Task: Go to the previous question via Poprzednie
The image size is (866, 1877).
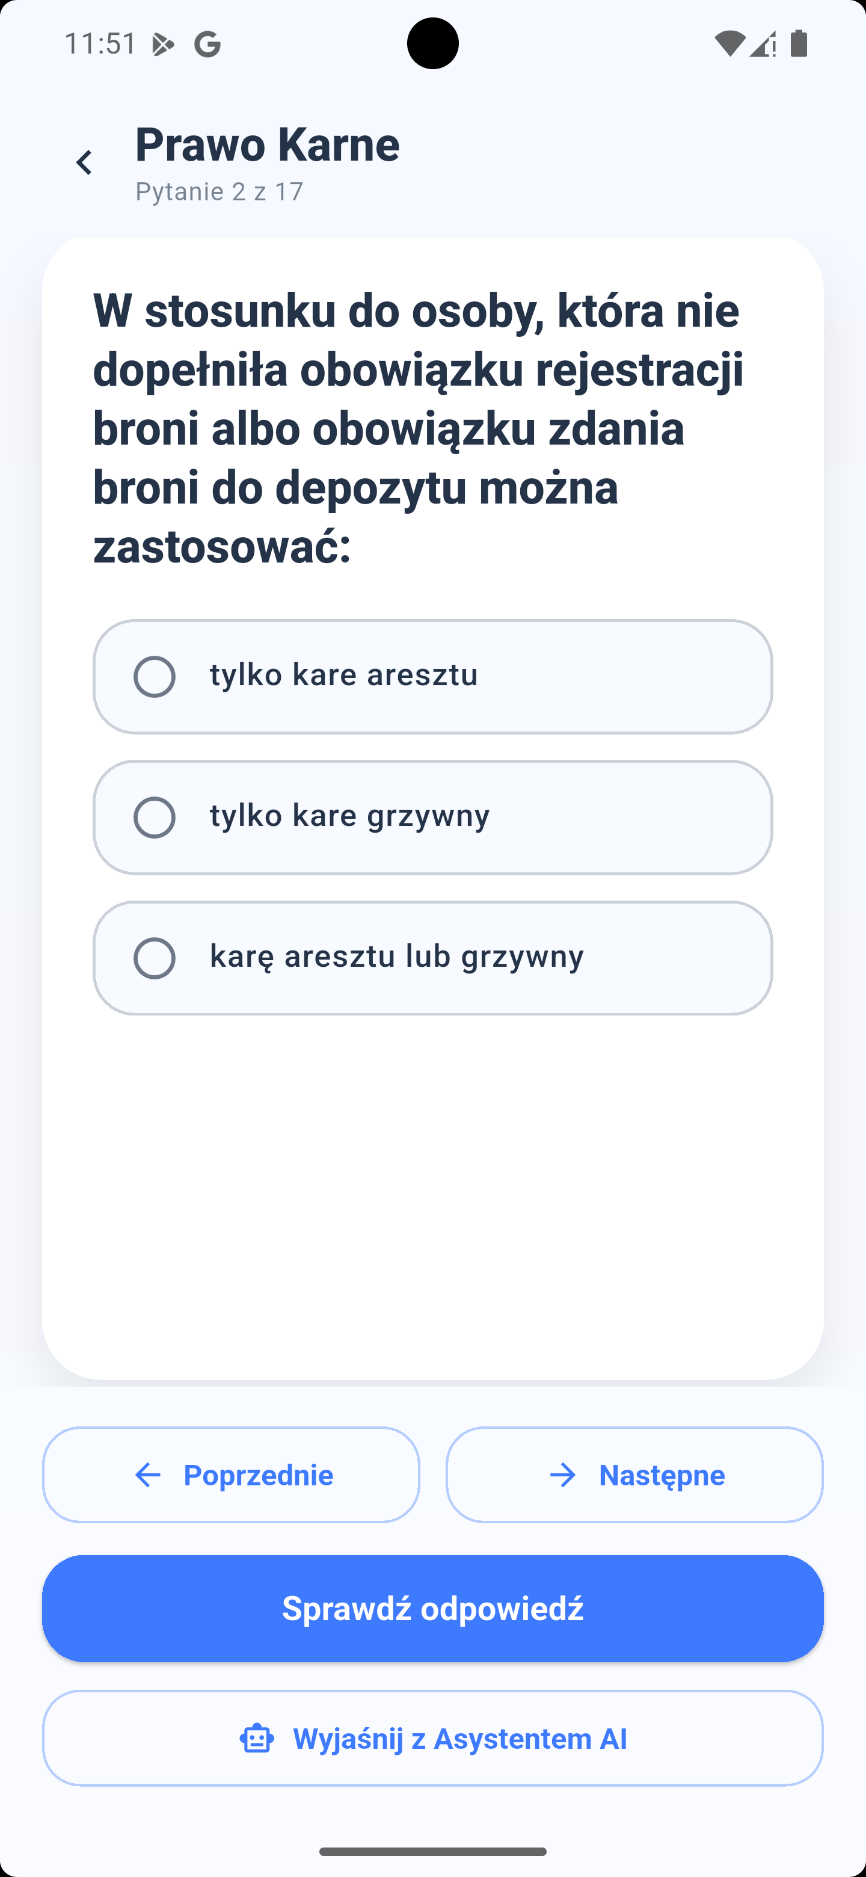Action: coord(232,1475)
